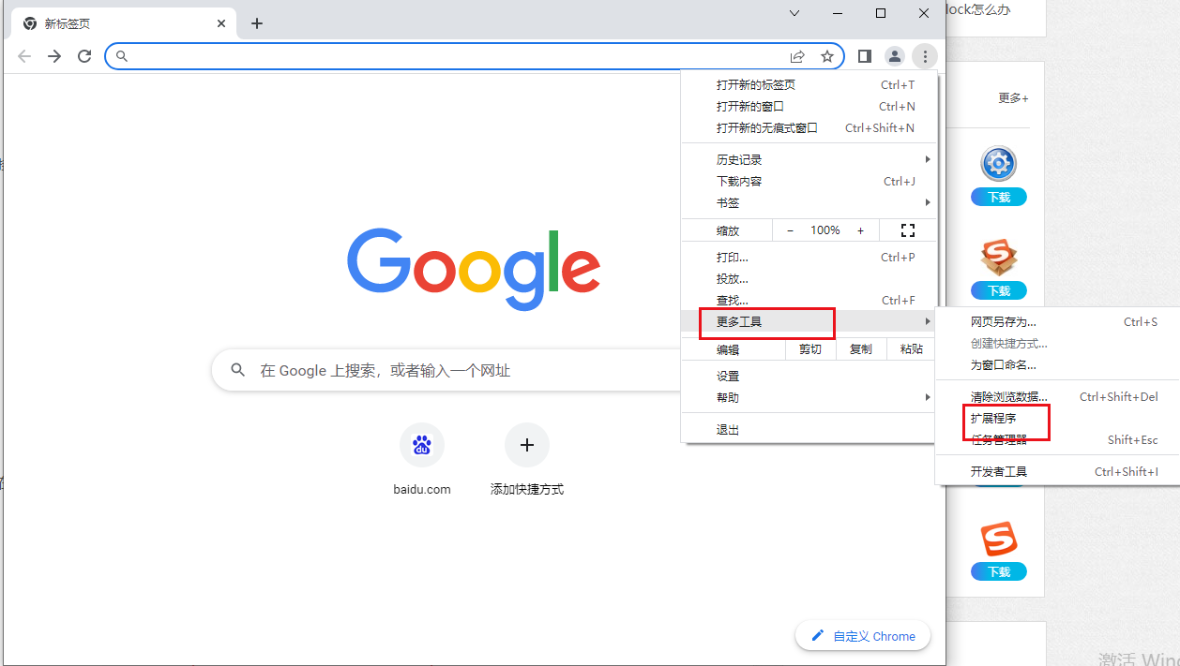Select 清除浏览数据... in the submenu
Image resolution: width=1180 pixels, height=666 pixels.
1057,396
